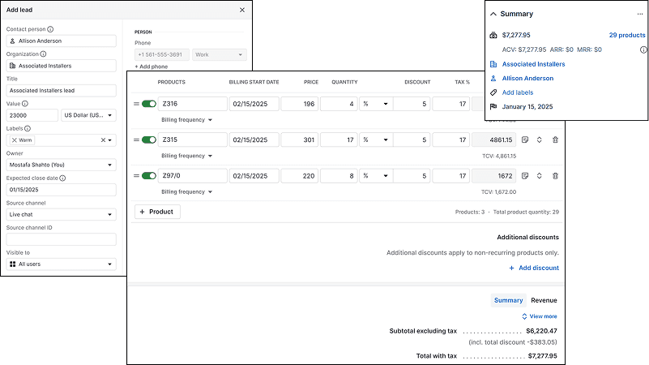
Task: Open the note icon for Z315 row
Action: (525, 140)
